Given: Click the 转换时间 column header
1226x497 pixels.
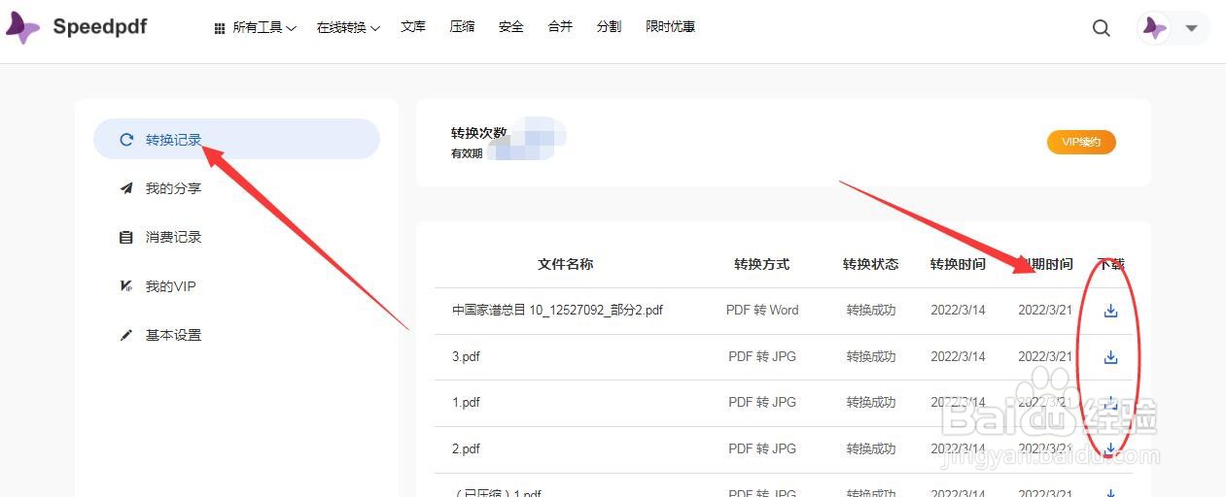Looking at the screenshot, I should 958,264.
